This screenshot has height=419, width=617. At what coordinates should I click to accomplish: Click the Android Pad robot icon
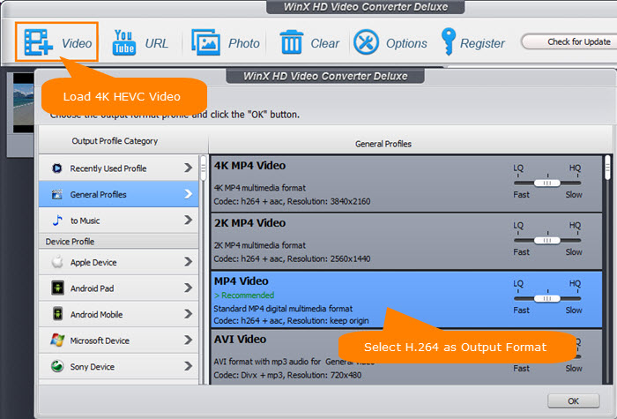click(57, 288)
